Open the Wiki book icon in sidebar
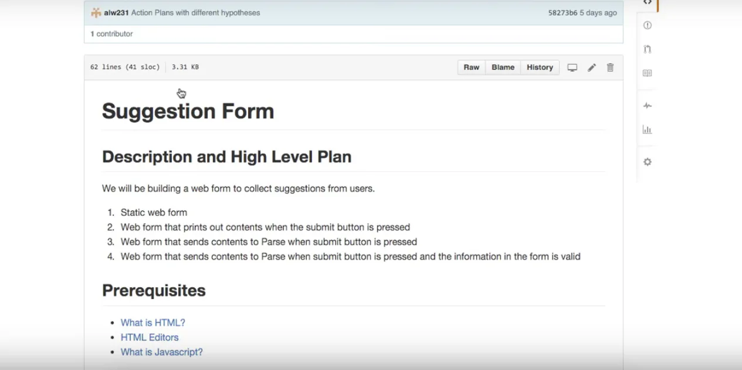This screenshot has height=370, width=742. pyautogui.click(x=648, y=73)
